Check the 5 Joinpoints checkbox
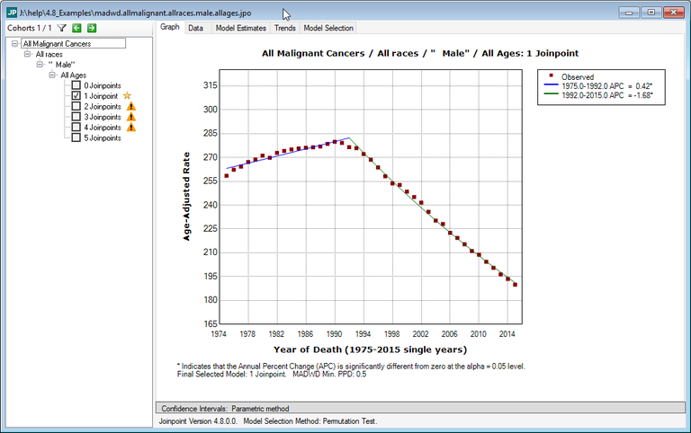Viewport: 691px width, 433px height. point(76,138)
